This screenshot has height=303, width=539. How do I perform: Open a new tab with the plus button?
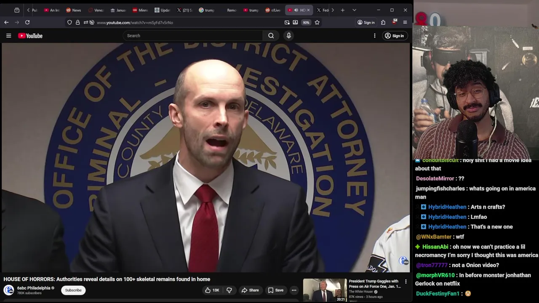(x=343, y=10)
